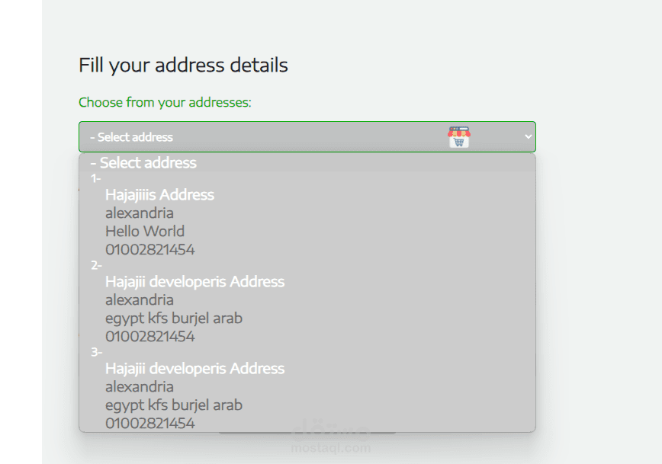Click the "1-" group label

pos(95,178)
